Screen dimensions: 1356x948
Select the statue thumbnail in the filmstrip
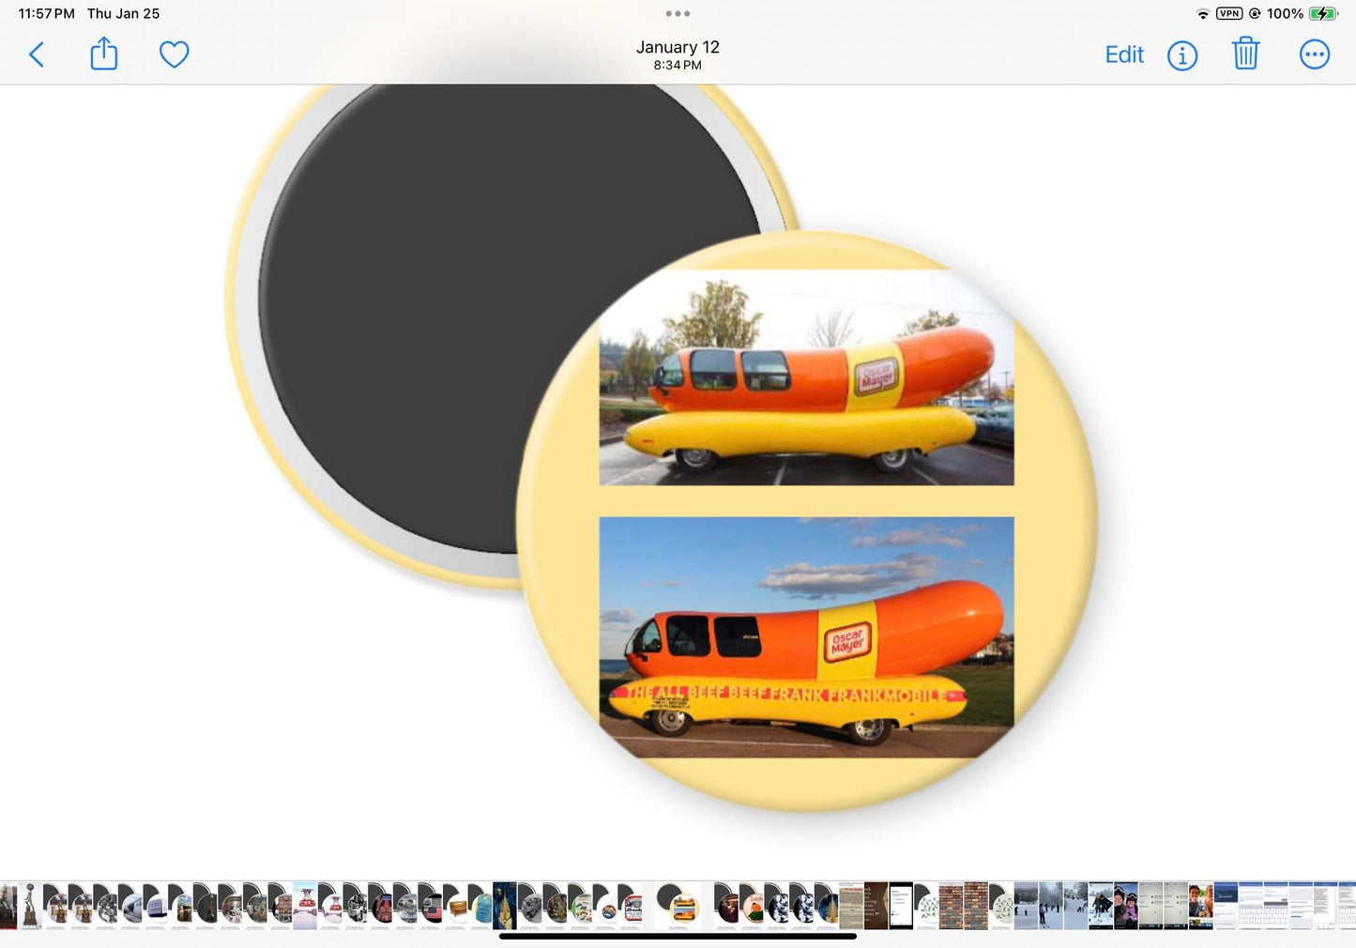coord(30,906)
